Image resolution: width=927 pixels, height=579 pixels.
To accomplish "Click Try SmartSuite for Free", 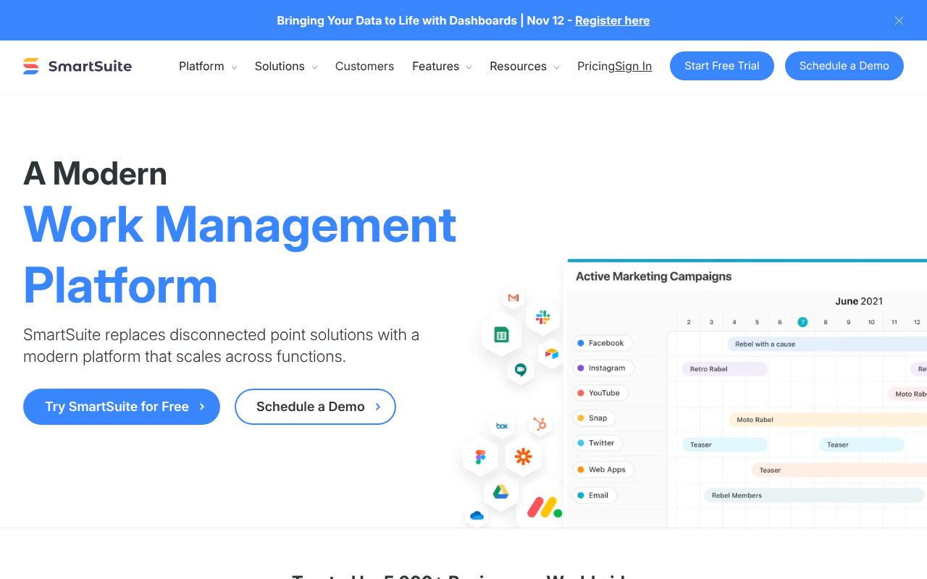I will click(121, 406).
